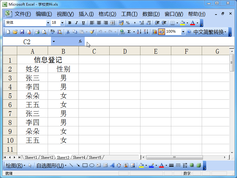Align text left
This screenshot has width=237, height=178.
(92, 23)
